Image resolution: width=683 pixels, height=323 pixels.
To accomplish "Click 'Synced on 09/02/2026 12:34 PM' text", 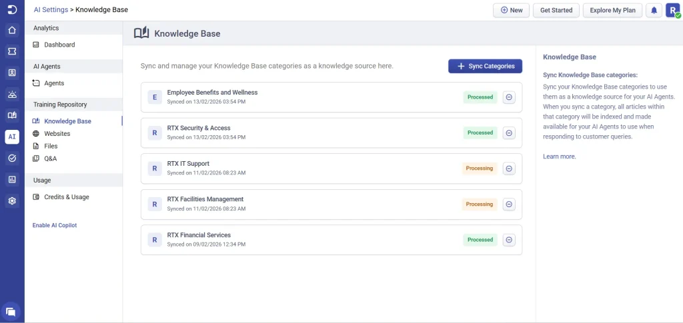I will [207, 244].
